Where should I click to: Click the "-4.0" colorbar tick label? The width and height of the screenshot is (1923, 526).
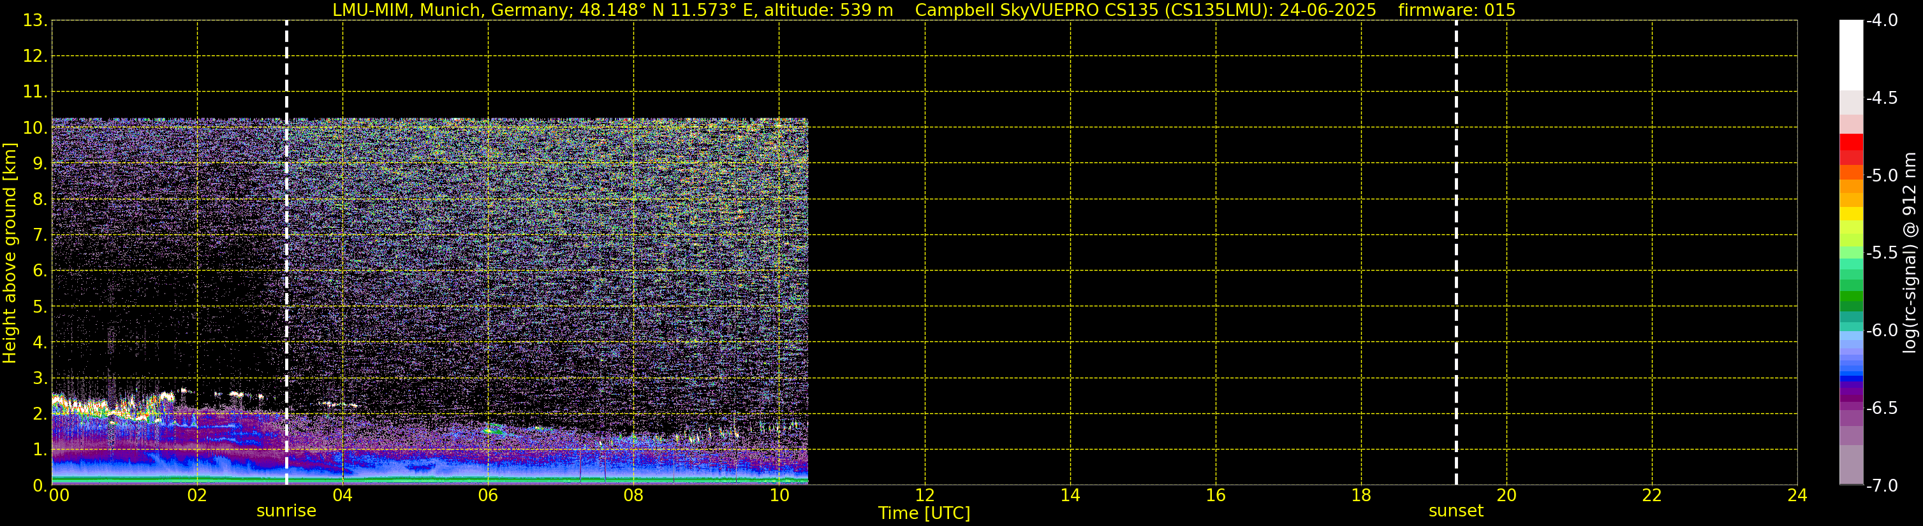click(x=1882, y=20)
